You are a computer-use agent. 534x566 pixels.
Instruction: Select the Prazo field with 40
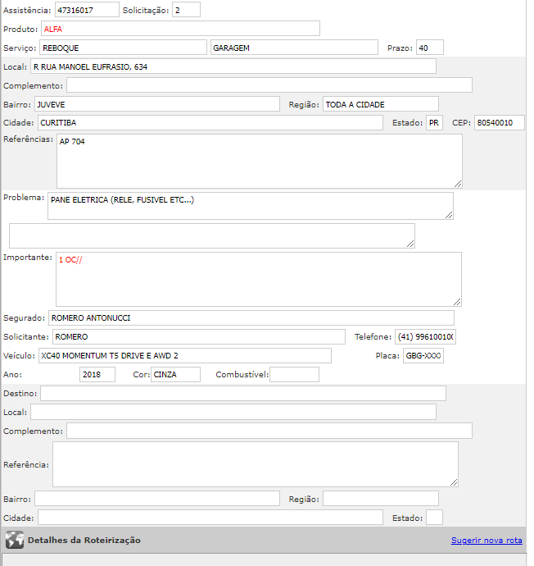[429, 48]
